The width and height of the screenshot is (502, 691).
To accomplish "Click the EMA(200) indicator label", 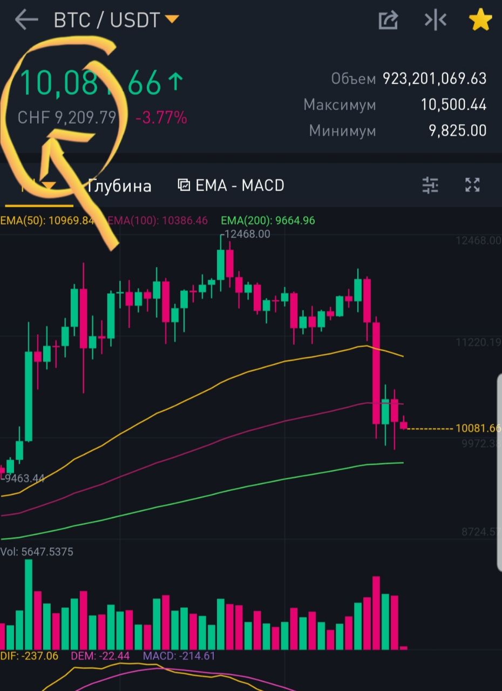I will click(x=268, y=220).
